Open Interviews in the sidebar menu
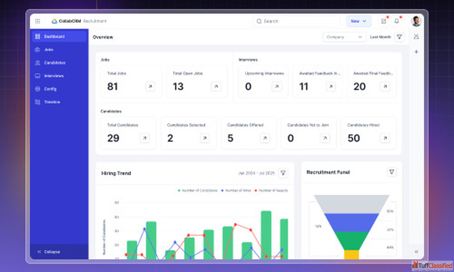Image resolution: width=454 pixels, height=272 pixels. [54, 76]
